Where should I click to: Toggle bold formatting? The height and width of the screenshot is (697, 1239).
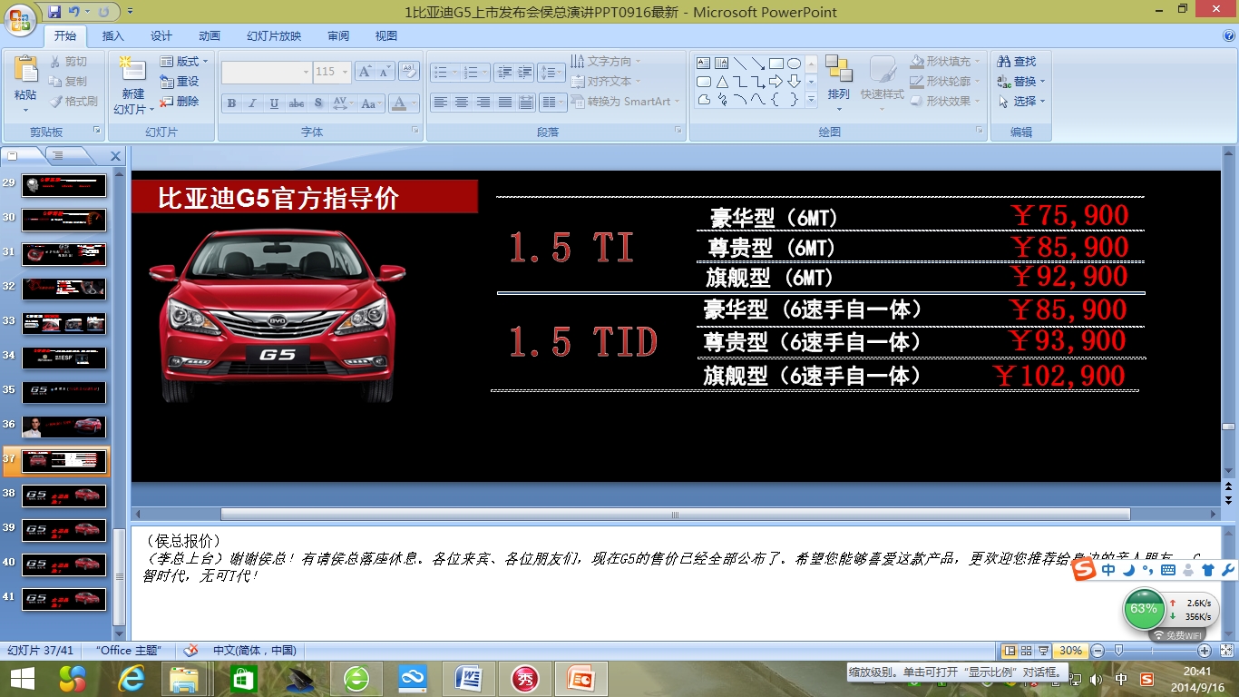232,103
